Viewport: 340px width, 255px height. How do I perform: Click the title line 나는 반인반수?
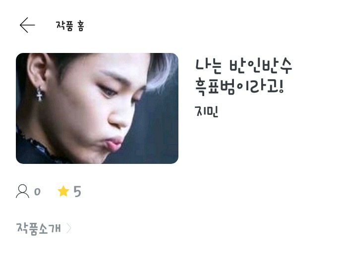pos(243,66)
